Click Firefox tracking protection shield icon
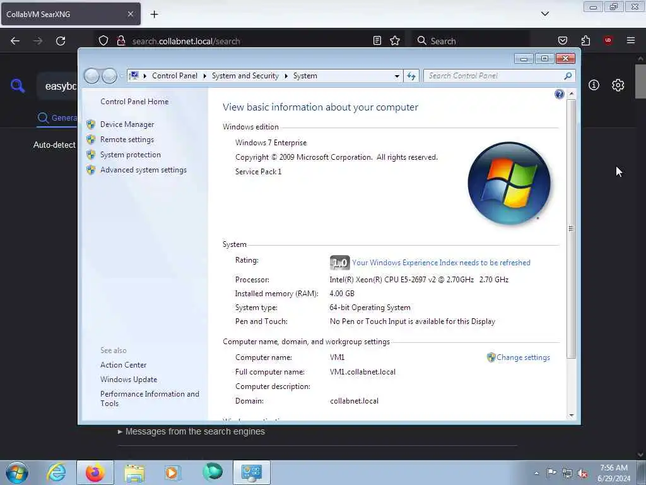Image resolution: width=646 pixels, height=485 pixels. (103, 41)
